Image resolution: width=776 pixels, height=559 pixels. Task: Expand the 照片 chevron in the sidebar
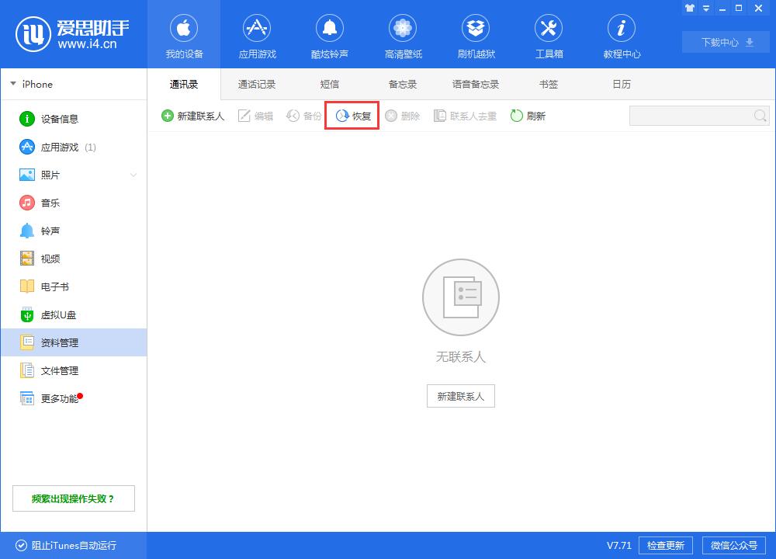click(133, 175)
